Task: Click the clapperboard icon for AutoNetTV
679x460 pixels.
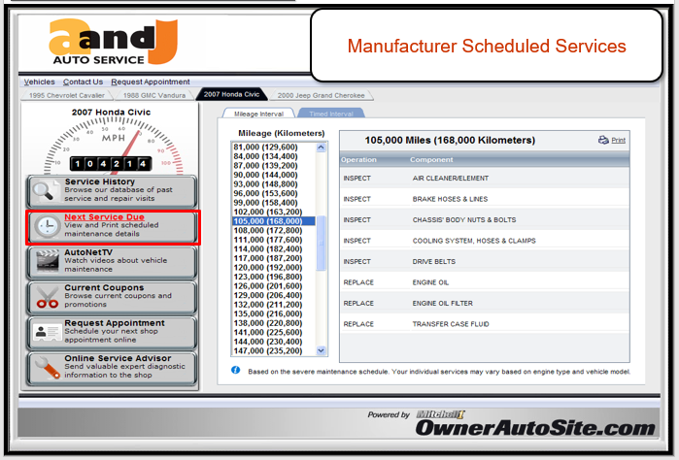Action: point(48,260)
